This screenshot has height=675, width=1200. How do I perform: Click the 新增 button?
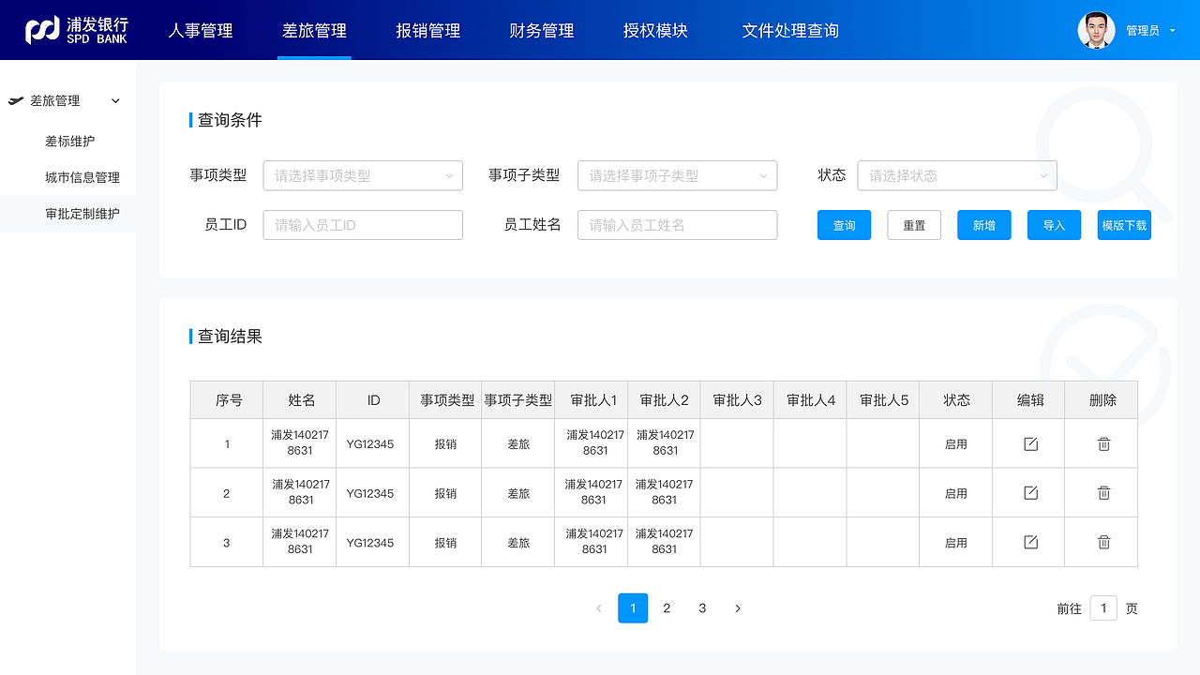click(984, 225)
